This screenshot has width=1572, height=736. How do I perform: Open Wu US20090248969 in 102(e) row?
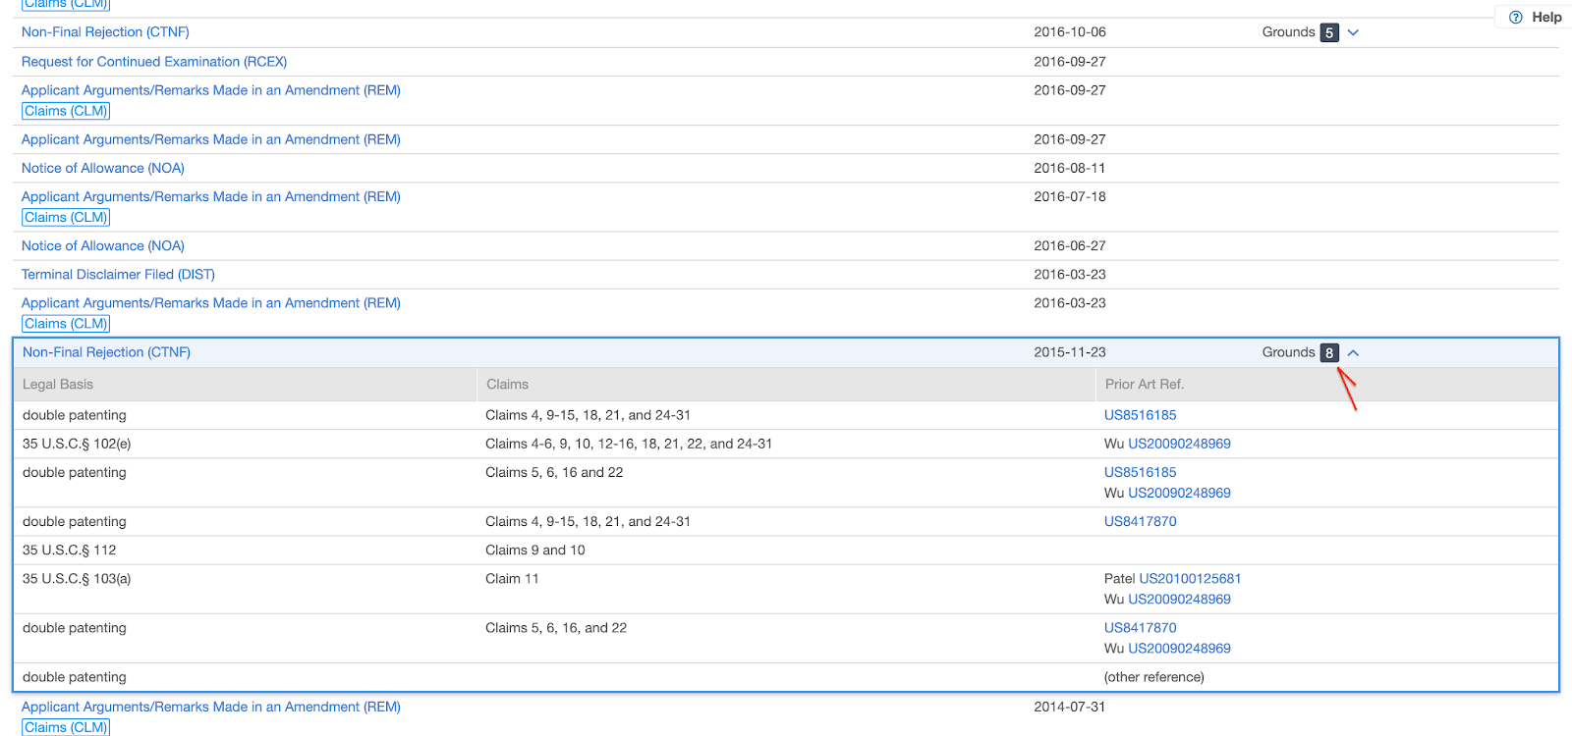click(x=1179, y=444)
